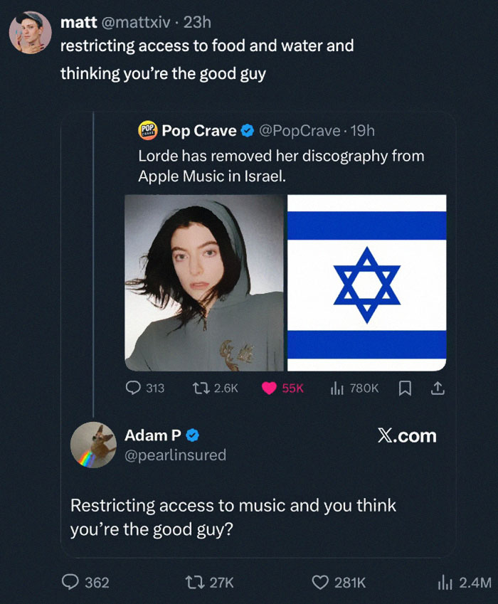The height and width of the screenshot is (604, 498).
Task: Repost Pop Crave's Lorde tweet
Action: coord(200,388)
